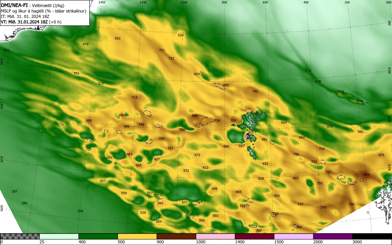
Task: Click the map value '507'
Action: click(103, 181)
